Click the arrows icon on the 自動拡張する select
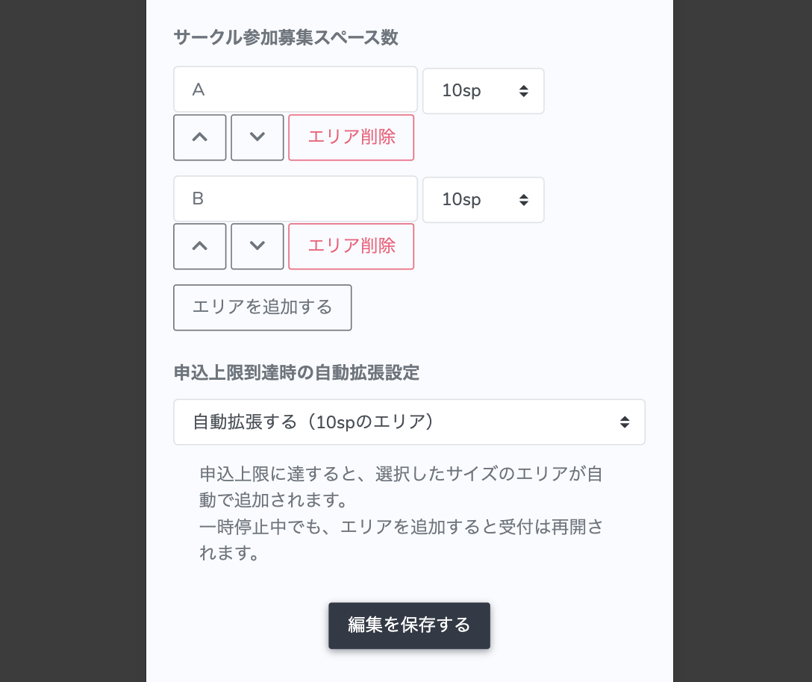This screenshot has height=682, width=812. tap(625, 422)
